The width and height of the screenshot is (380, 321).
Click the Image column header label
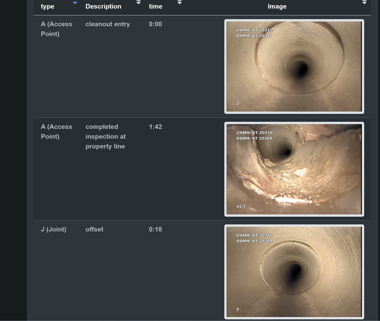point(277,6)
